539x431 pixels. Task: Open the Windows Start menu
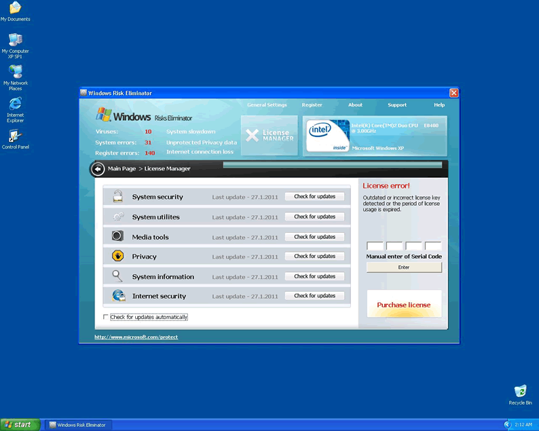coord(19,425)
